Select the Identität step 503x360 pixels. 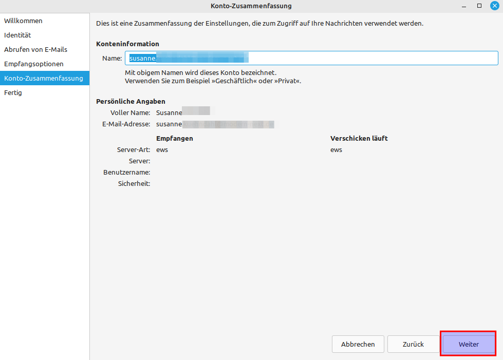17,35
